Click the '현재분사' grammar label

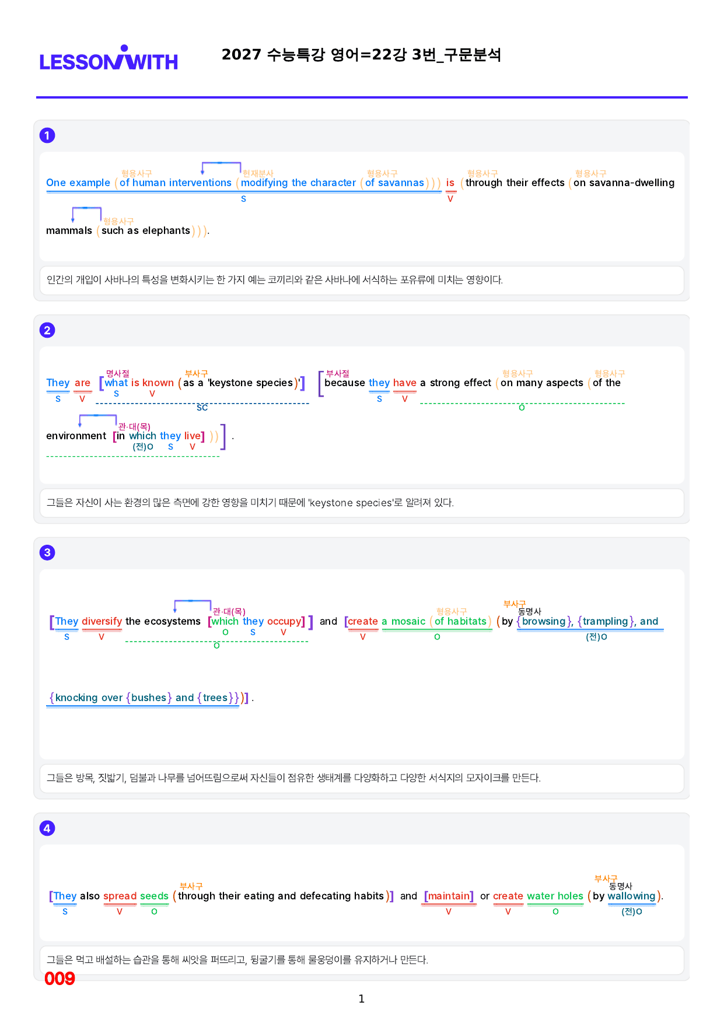(258, 173)
